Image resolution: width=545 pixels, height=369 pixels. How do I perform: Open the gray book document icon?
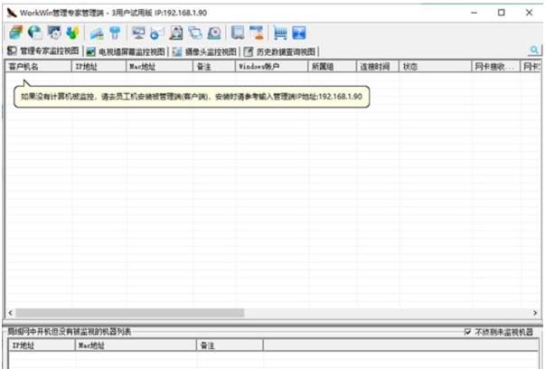click(238, 33)
